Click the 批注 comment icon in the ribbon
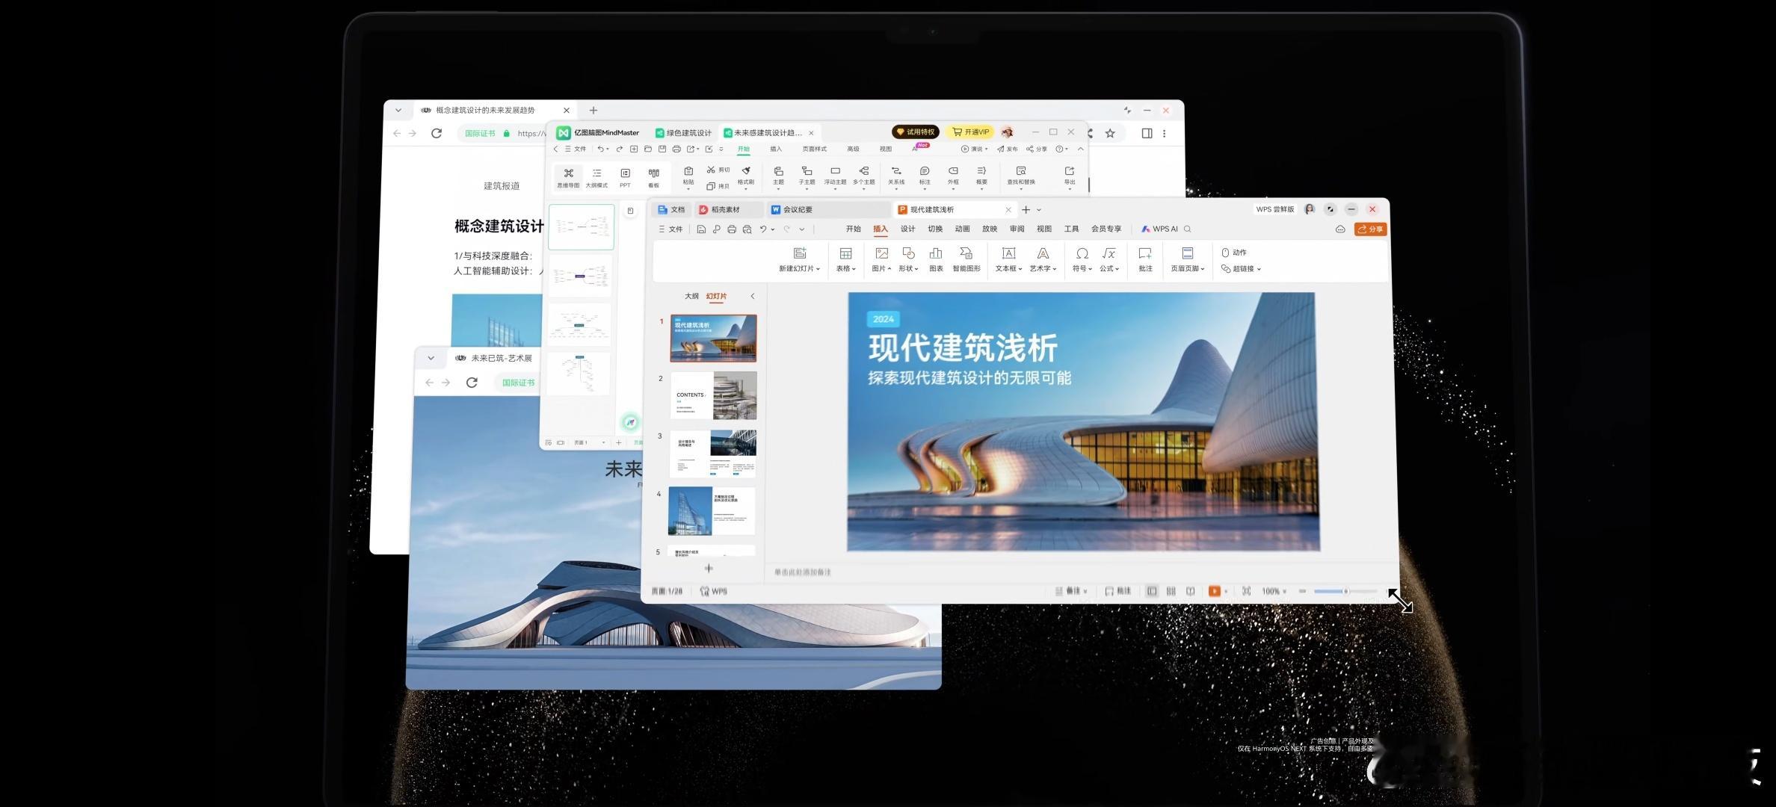This screenshot has width=1776, height=807. coord(1144,255)
